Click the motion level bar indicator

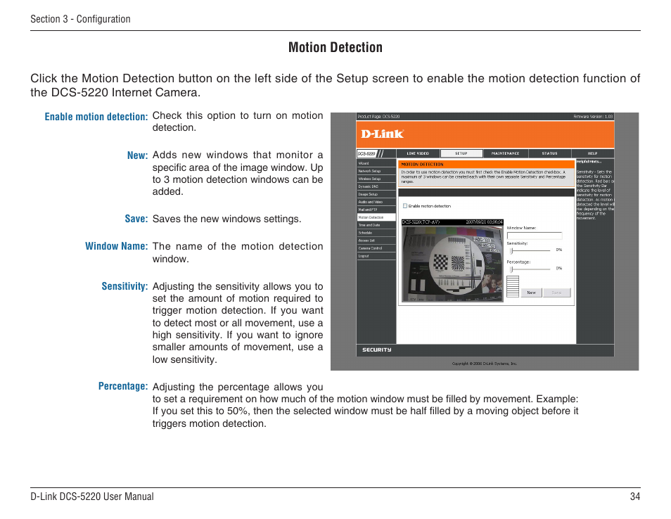click(x=513, y=286)
